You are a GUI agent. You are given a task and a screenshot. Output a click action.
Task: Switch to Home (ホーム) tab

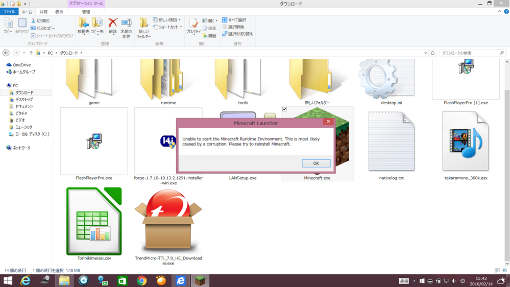tap(27, 12)
